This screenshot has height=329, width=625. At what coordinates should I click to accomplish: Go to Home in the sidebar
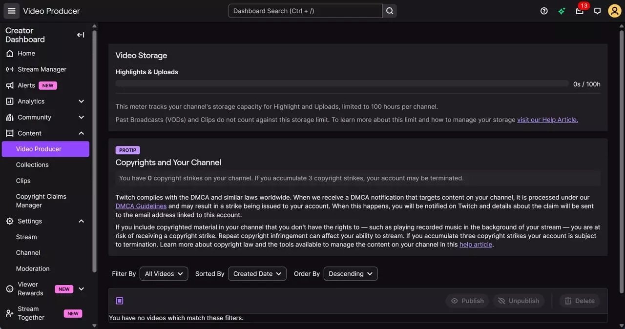click(26, 53)
